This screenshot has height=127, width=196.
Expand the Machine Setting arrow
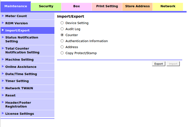(3, 59)
